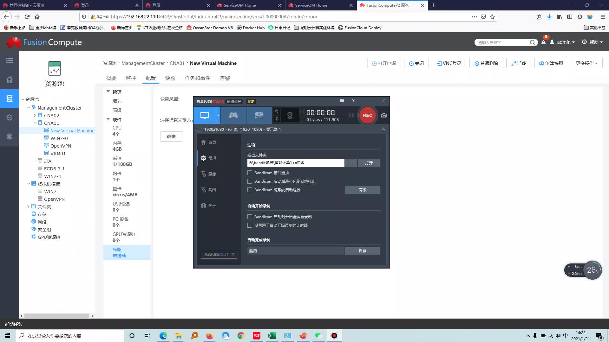Collapse the 管理 section
Viewport: 609px width, 342px height.
(108, 92)
